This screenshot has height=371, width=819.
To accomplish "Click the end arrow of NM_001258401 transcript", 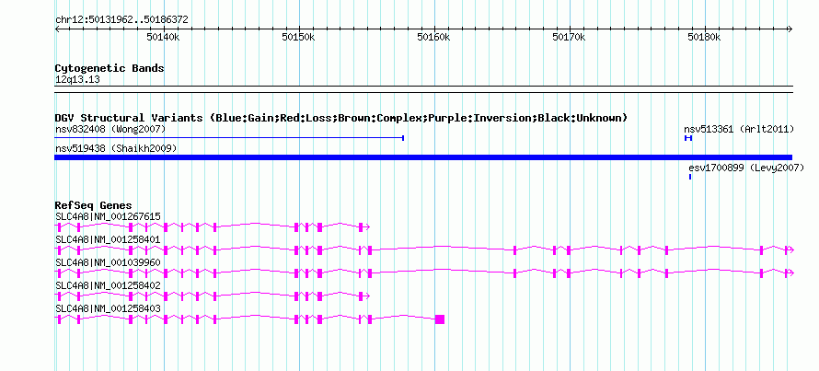I will pyautogui.click(x=790, y=250).
